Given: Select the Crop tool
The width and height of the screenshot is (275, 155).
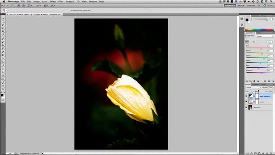Looking at the screenshot, I should point(3,31).
